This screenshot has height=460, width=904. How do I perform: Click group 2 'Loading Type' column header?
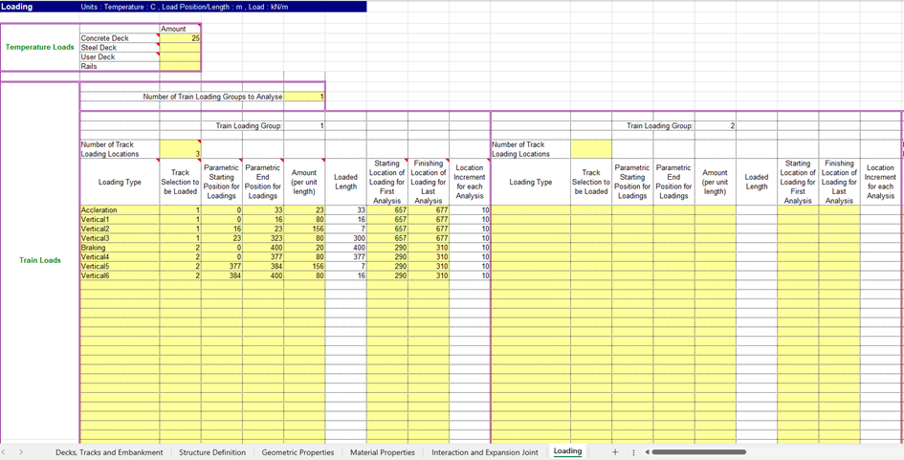coord(530,182)
